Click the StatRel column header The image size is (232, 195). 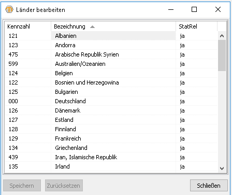(196, 26)
